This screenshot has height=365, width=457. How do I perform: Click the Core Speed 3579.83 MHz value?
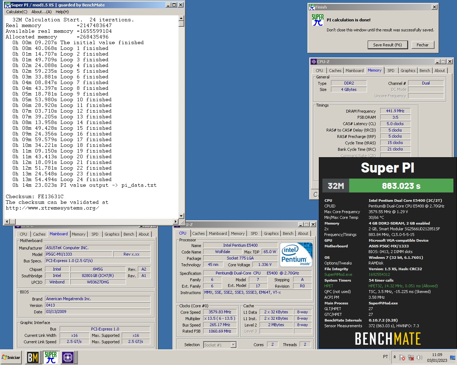tap(220, 312)
